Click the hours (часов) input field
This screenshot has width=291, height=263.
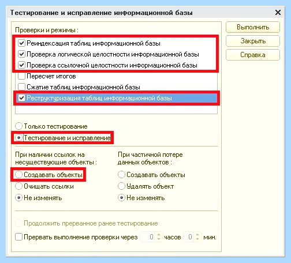tap(148, 237)
